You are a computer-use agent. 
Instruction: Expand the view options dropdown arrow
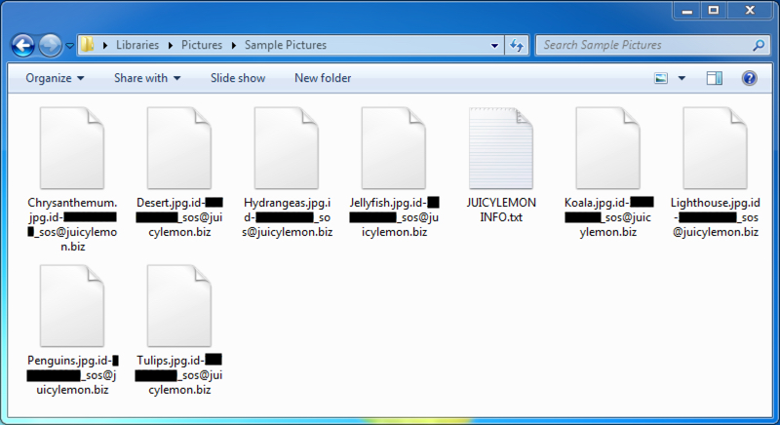pos(682,78)
